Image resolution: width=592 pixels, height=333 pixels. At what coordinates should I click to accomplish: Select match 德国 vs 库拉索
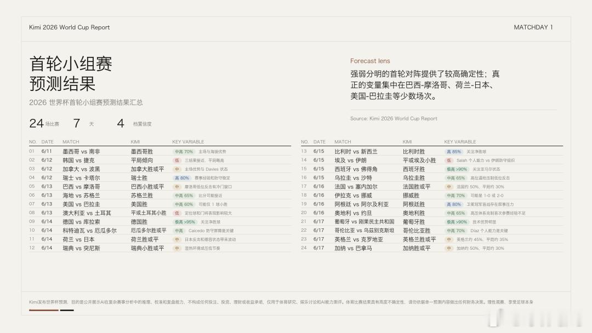click(x=81, y=222)
